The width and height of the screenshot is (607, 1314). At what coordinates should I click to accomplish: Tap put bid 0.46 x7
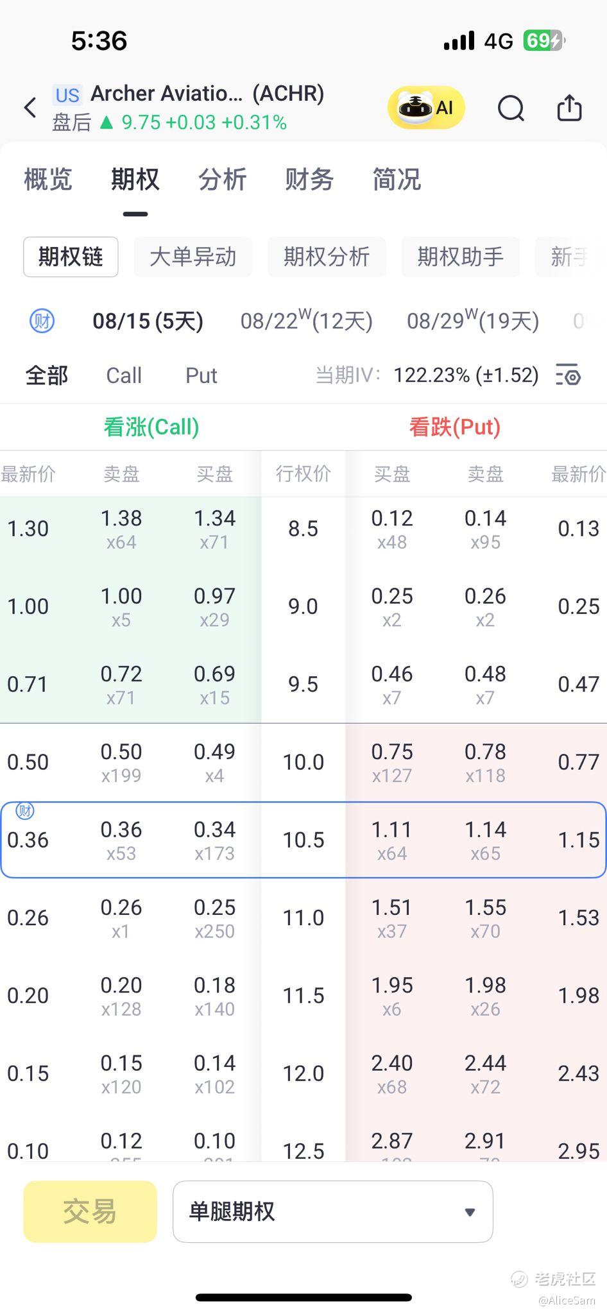[392, 685]
